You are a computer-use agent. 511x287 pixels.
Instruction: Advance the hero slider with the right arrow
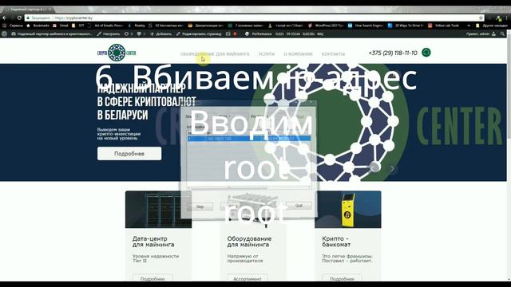[x=392, y=168]
